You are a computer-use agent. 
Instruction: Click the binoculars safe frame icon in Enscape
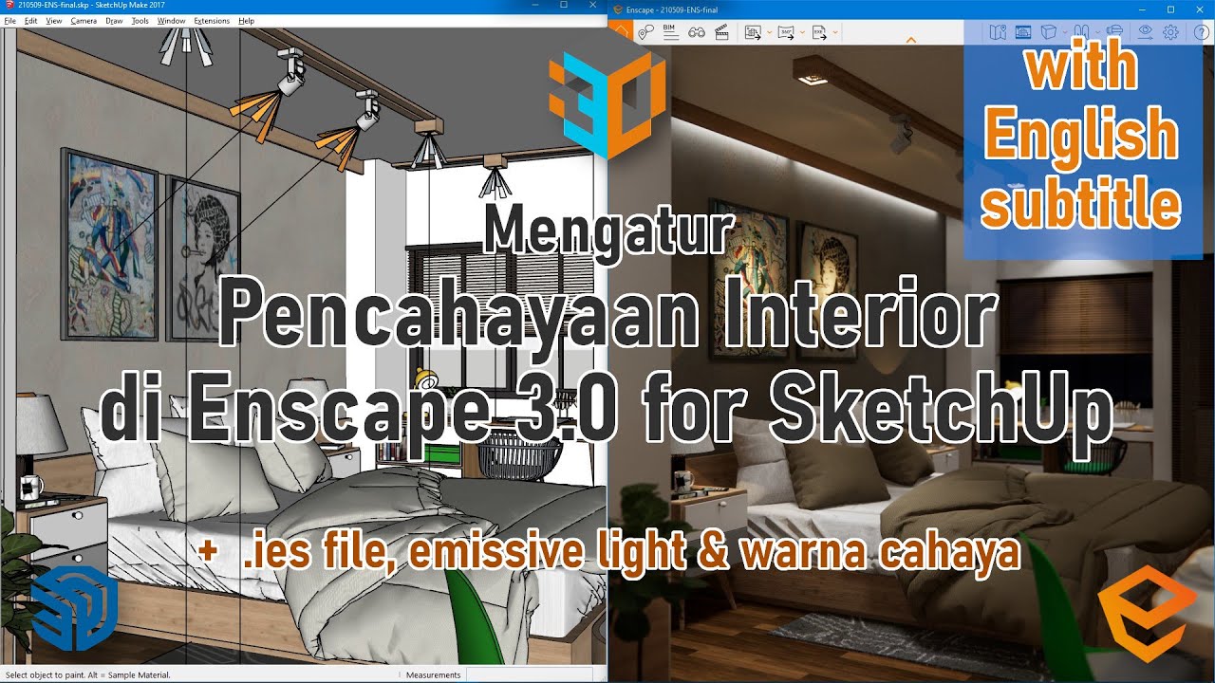tap(696, 32)
